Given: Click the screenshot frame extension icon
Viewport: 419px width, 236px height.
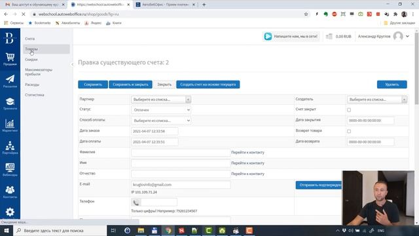Looking at the screenshot, I should (343, 14).
